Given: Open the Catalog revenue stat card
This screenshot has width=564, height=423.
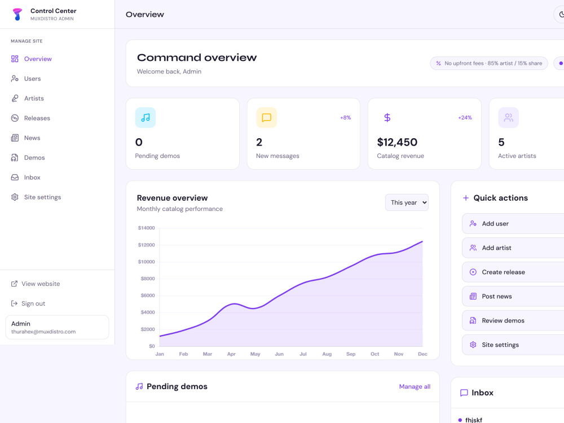Looking at the screenshot, I should click(x=425, y=134).
